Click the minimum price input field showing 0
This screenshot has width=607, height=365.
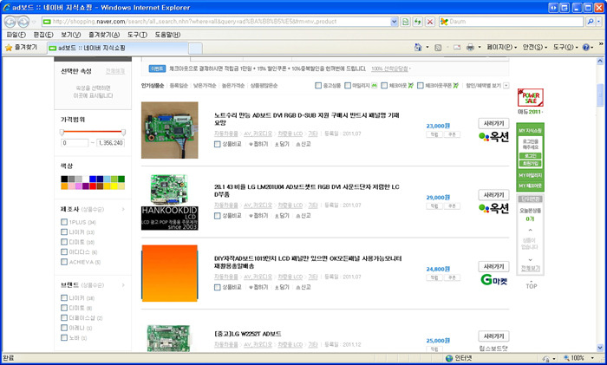75,143
